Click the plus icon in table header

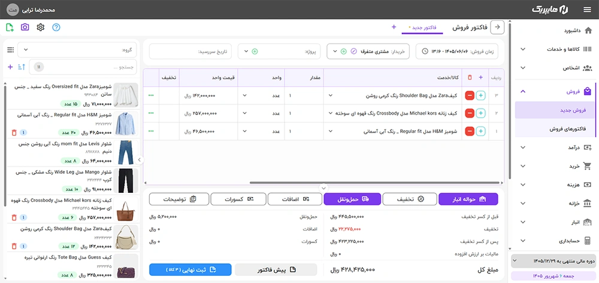coord(480,78)
